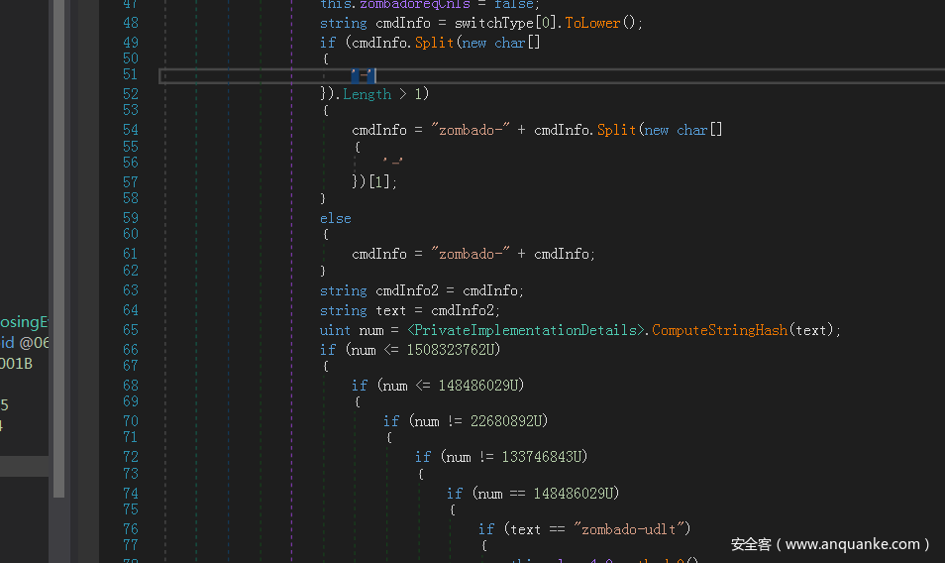Screen dimensions: 945x563
Task: Click line number 66 in the gutter
Action: click(x=130, y=350)
